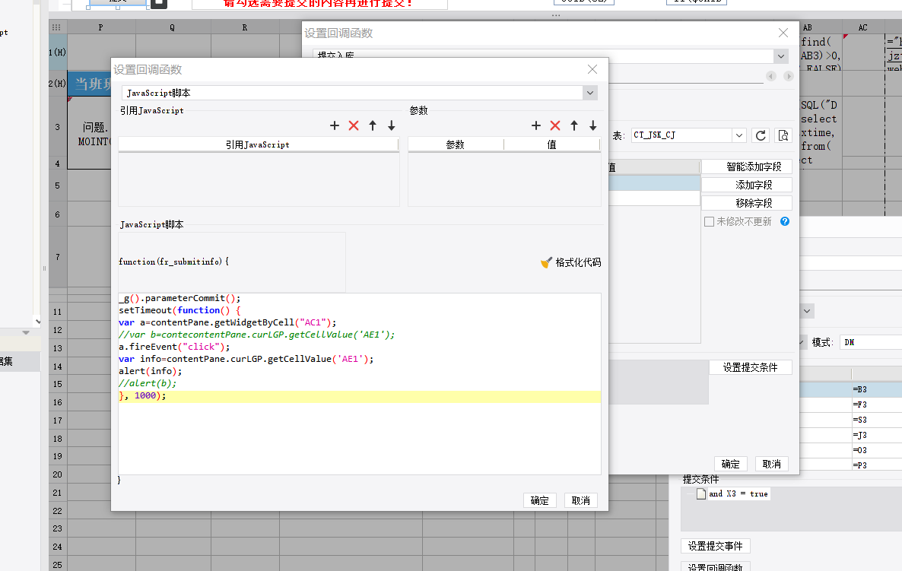Select the 'and X3 = true' condition
902x571 pixels.
(x=738, y=494)
